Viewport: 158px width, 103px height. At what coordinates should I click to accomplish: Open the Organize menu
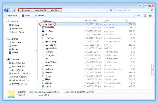pyautogui.click(x=12, y=16)
